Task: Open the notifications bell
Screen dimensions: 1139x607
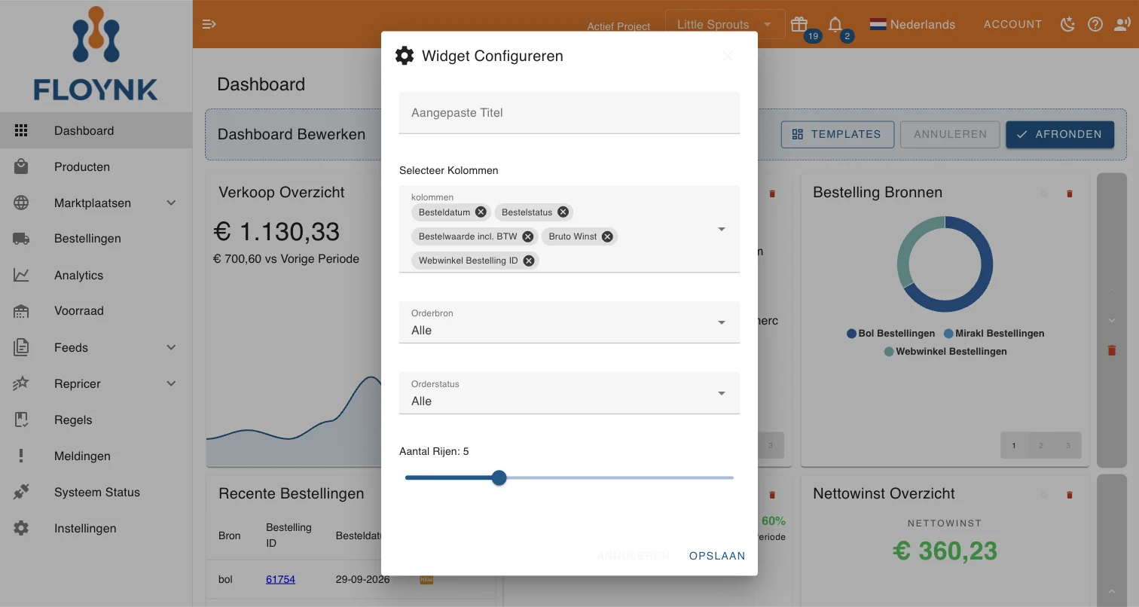Action: pyautogui.click(x=835, y=24)
